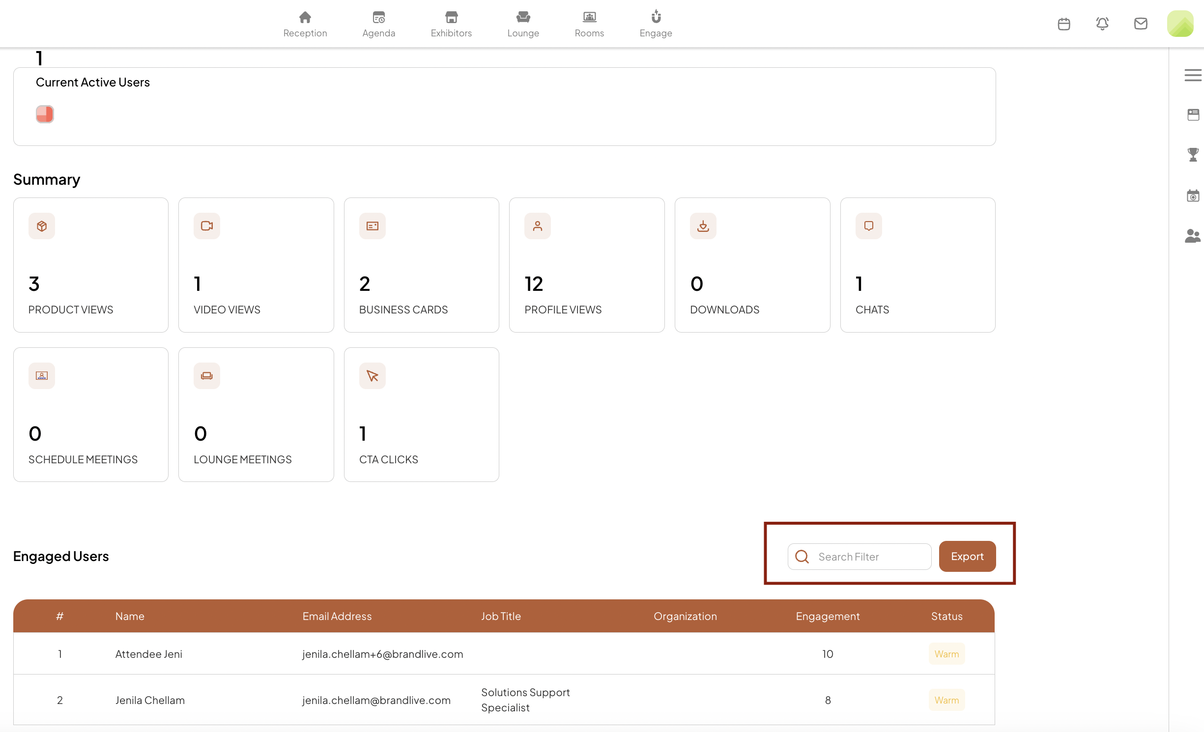Click the LOUNGE MEETINGS label
The height and width of the screenshot is (732, 1204).
coord(242,459)
